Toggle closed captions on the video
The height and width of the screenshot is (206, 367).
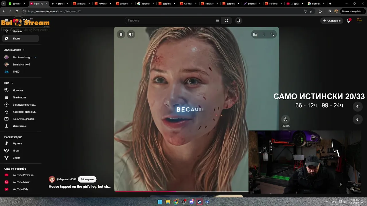(x=255, y=34)
